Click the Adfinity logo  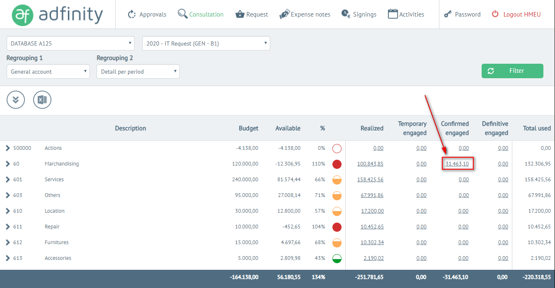coord(57,14)
